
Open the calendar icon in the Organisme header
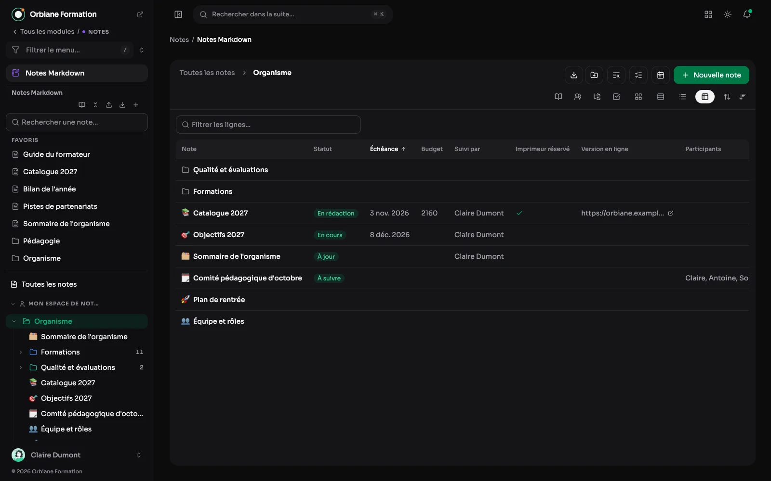point(661,75)
